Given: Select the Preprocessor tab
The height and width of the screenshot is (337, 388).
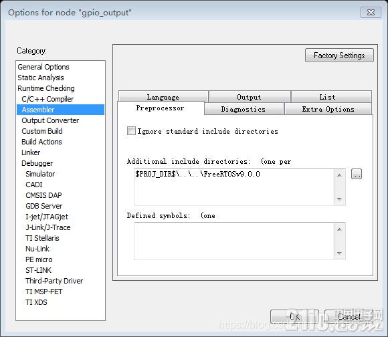Looking at the screenshot, I should pyautogui.click(x=161, y=108).
